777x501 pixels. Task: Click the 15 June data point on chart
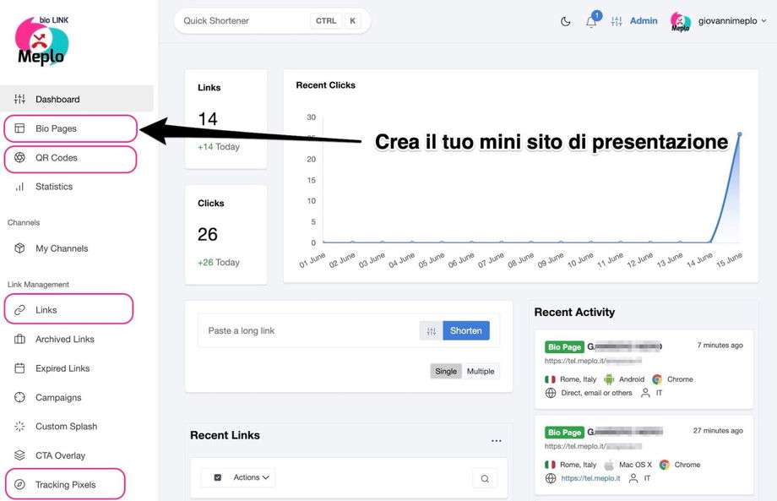(x=740, y=134)
